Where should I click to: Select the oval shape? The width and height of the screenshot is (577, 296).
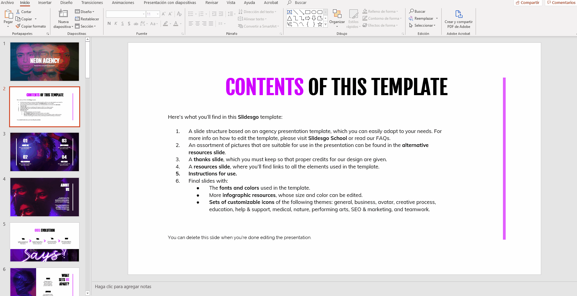[x=314, y=12]
